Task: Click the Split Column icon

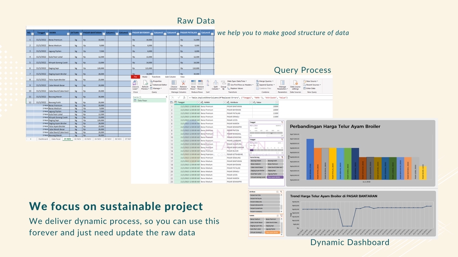Action: (216, 83)
